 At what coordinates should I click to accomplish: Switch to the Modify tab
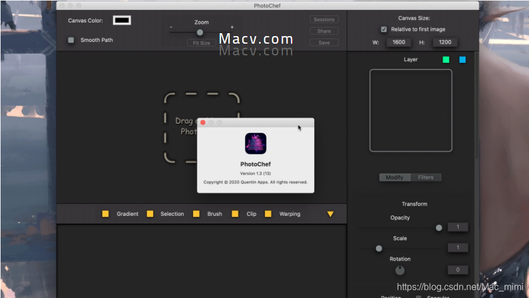pyautogui.click(x=395, y=178)
